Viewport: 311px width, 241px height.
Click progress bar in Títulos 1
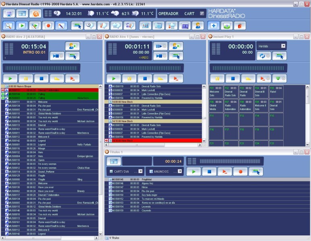(x=230, y=161)
